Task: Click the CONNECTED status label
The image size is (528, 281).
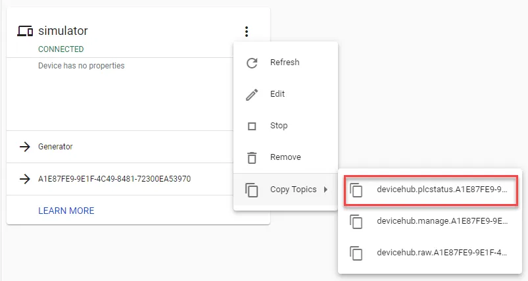Action: [61, 49]
